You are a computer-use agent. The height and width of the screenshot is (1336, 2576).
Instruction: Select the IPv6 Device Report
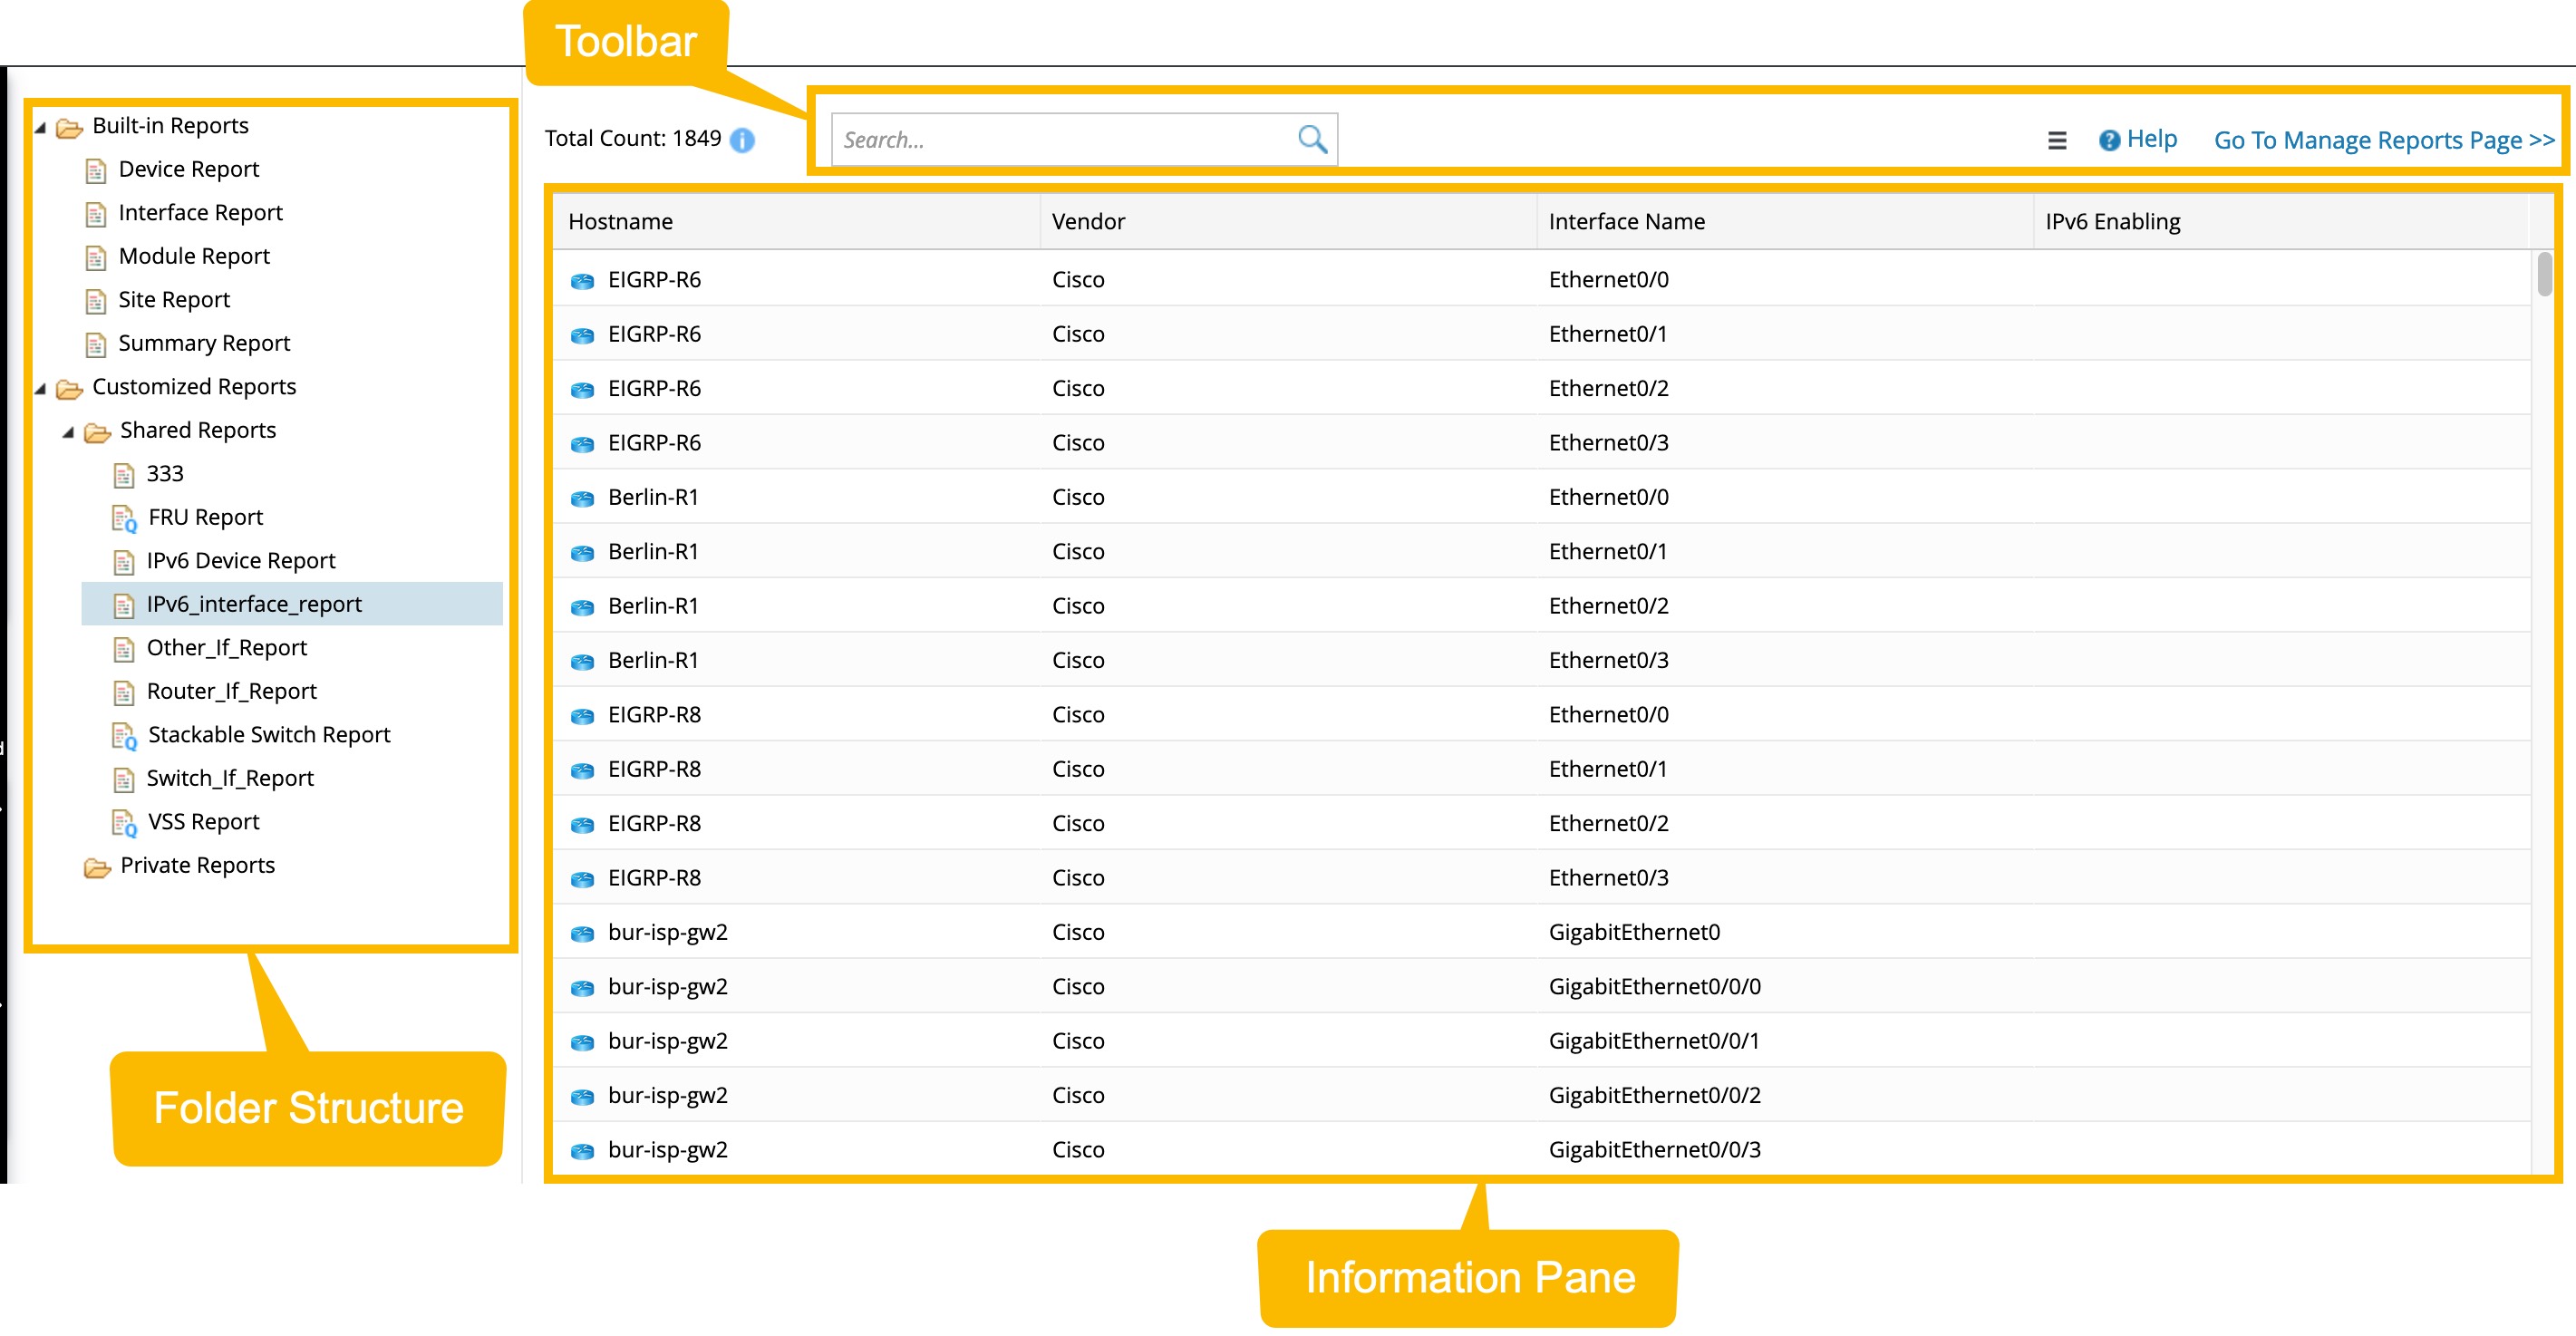tap(242, 560)
